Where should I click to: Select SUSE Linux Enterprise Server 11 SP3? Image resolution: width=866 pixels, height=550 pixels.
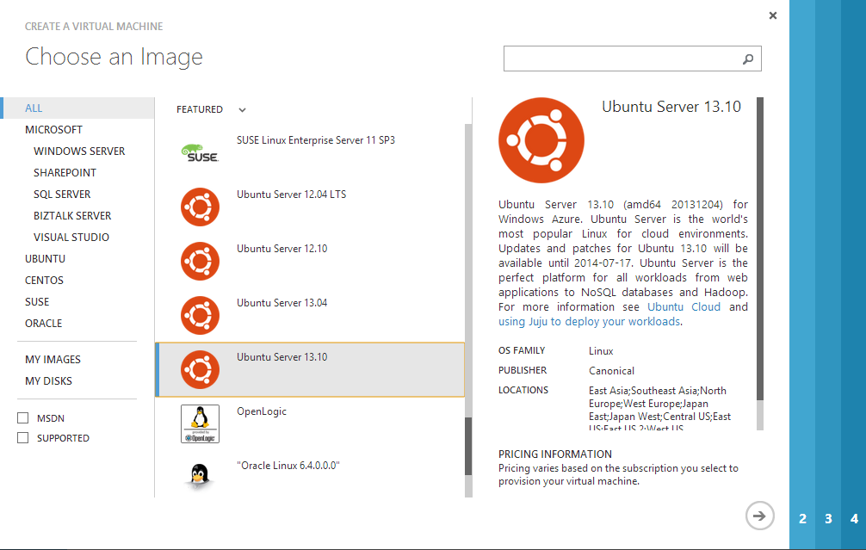(316, 140)
